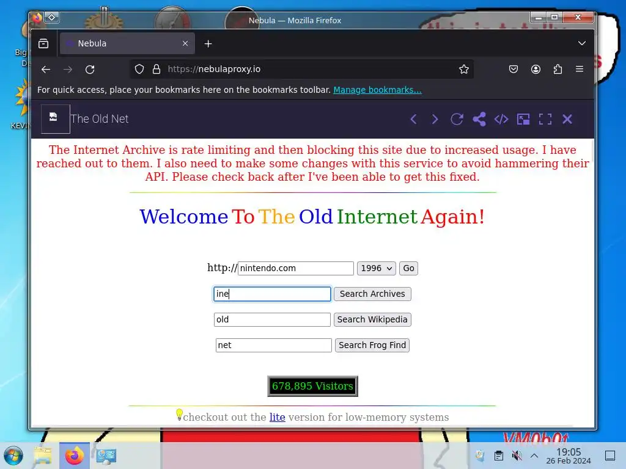Click Firefox taskbar icon
The height and width of the screenshot is (469, 626).
pos(74,456)
